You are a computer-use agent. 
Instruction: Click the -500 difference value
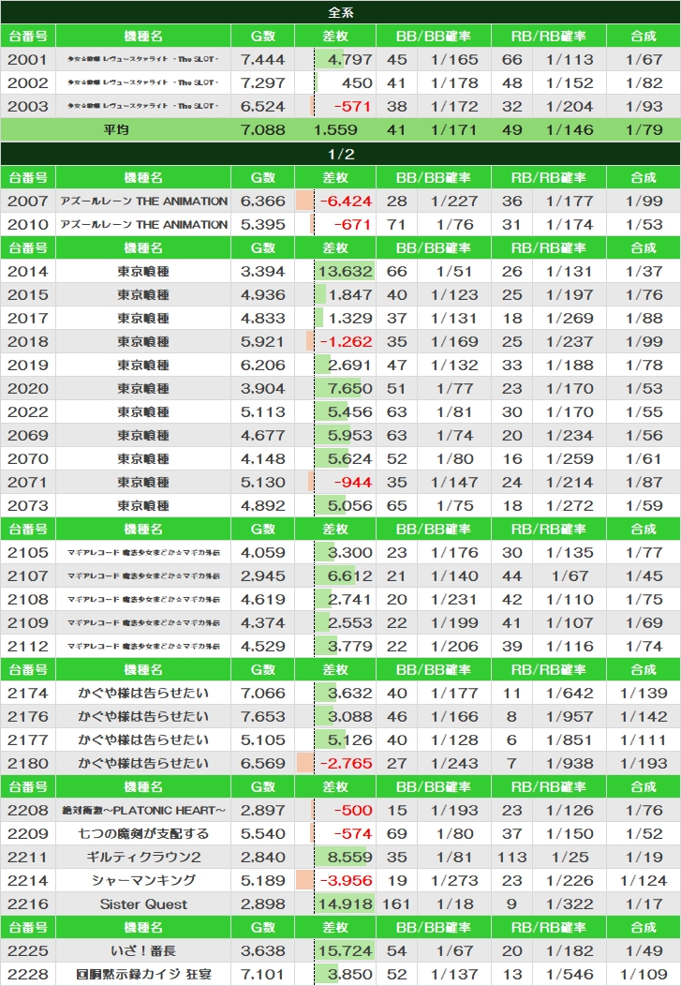352,810
